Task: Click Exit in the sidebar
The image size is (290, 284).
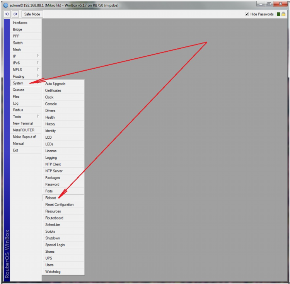Action: click(x=26, y=150)
